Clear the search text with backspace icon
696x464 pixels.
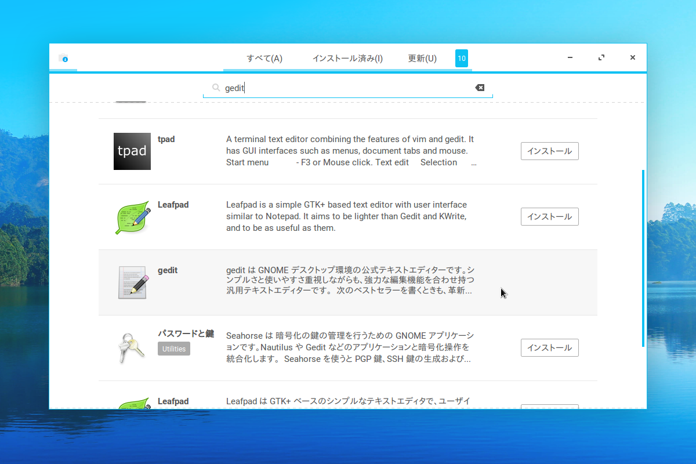[x=480, y=88]
